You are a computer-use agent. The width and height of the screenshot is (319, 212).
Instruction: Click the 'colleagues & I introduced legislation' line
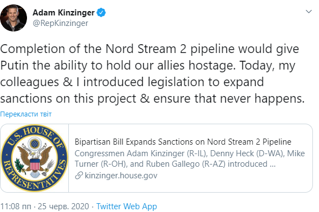pos(132,82)
